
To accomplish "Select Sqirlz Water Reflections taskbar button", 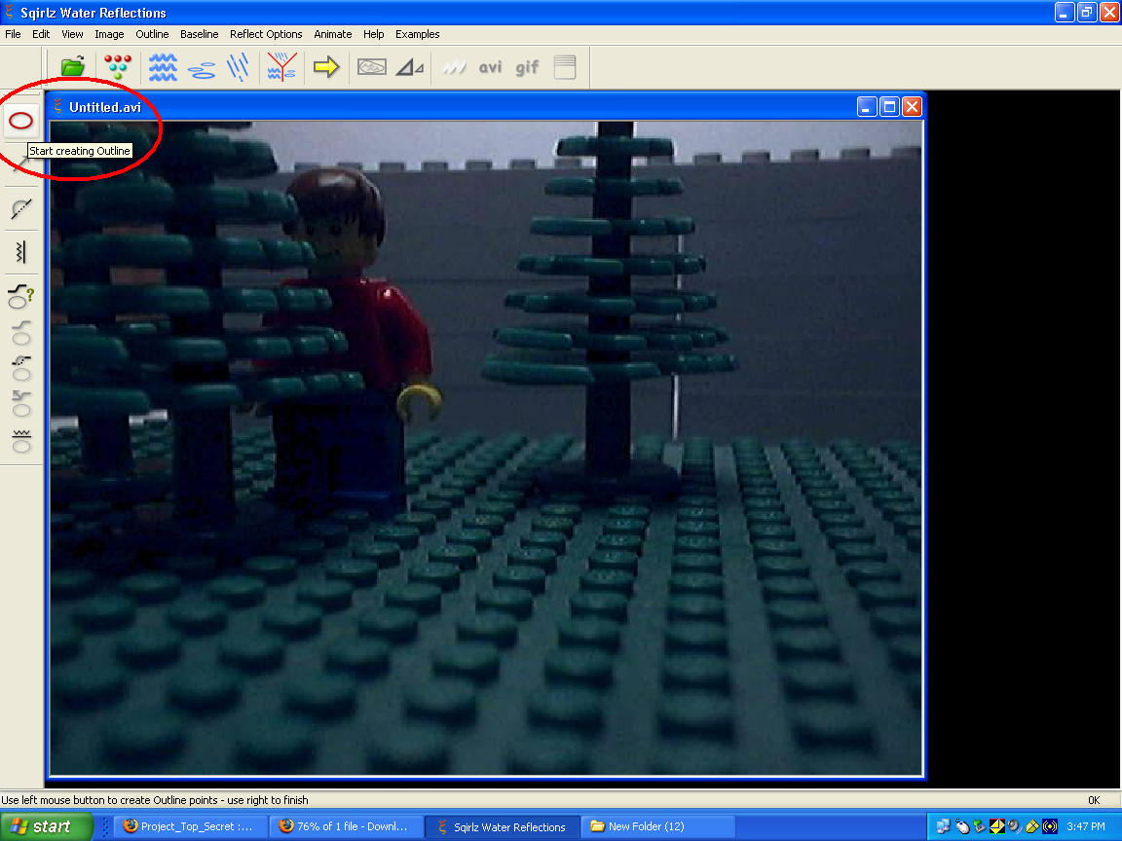I will (502, 826).
